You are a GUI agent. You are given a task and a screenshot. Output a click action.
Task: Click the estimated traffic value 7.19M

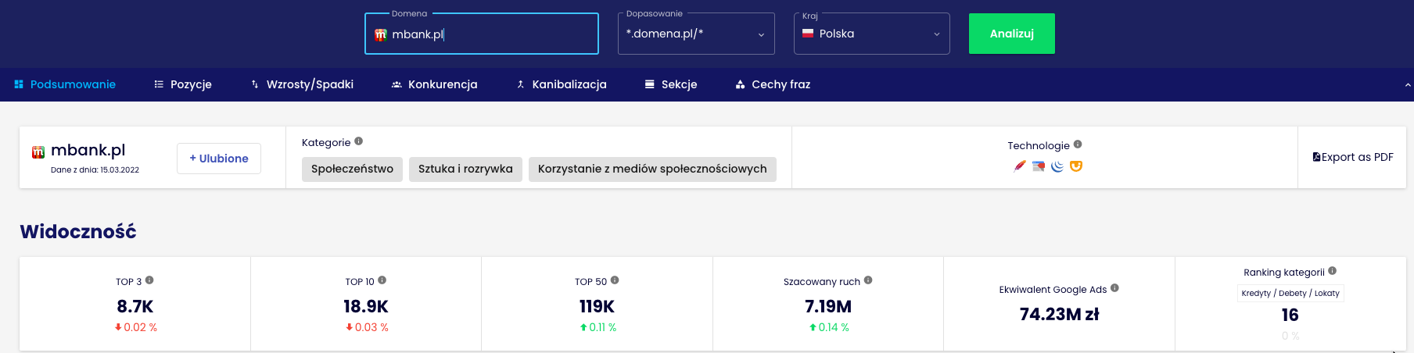[x=828, y=306]
